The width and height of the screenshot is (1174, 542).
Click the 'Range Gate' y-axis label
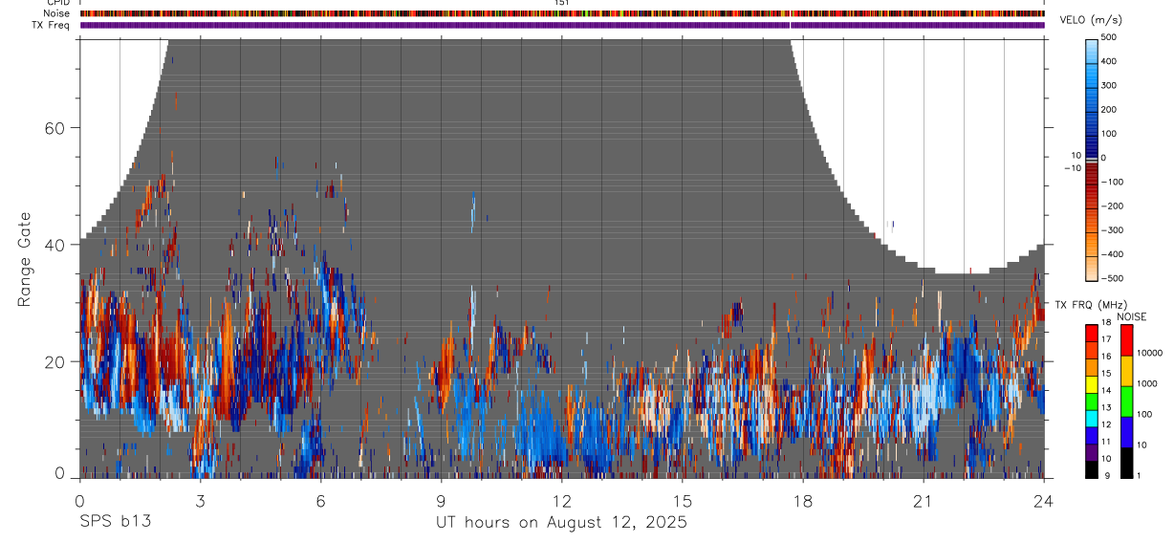click(x=26, y=259)
